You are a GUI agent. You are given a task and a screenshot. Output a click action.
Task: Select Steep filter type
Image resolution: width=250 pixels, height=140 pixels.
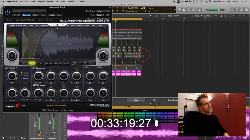click(x=99, y=26)
